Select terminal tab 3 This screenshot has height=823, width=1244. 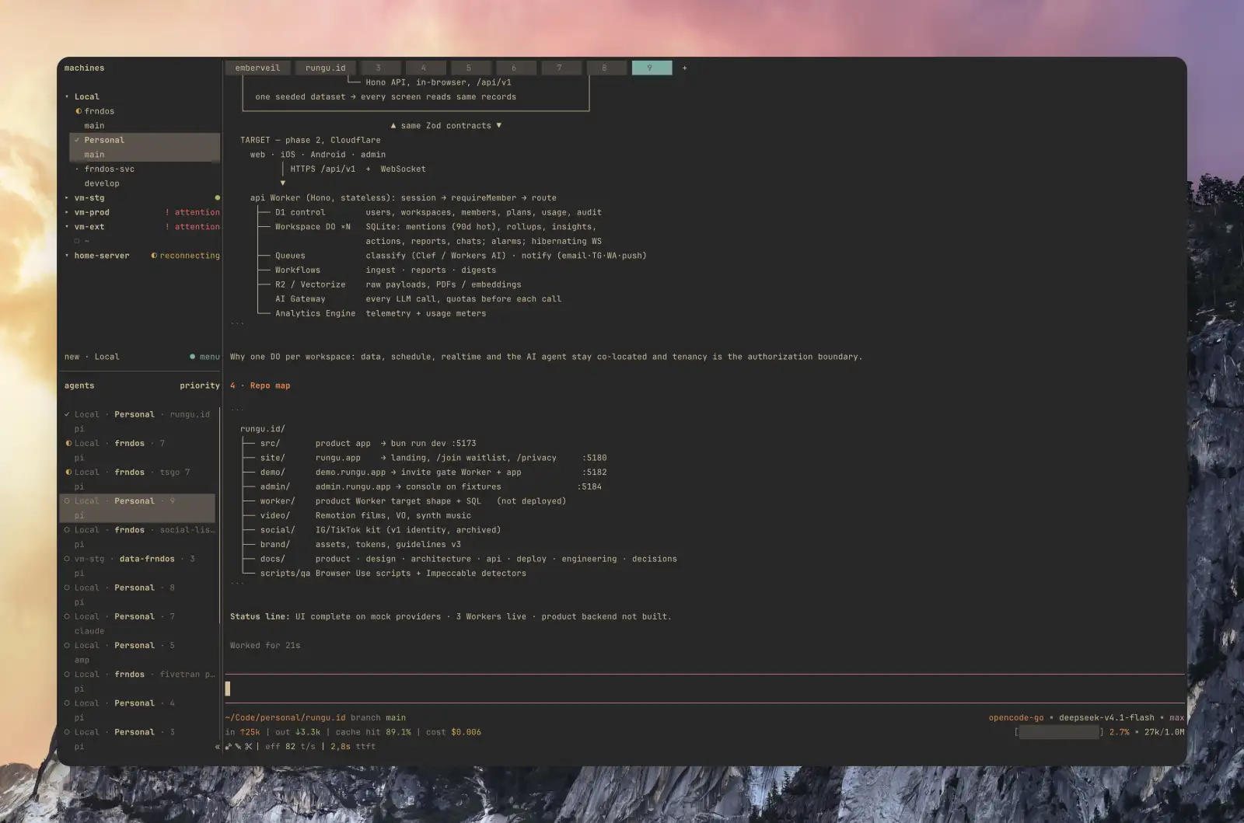coord(378,68)
